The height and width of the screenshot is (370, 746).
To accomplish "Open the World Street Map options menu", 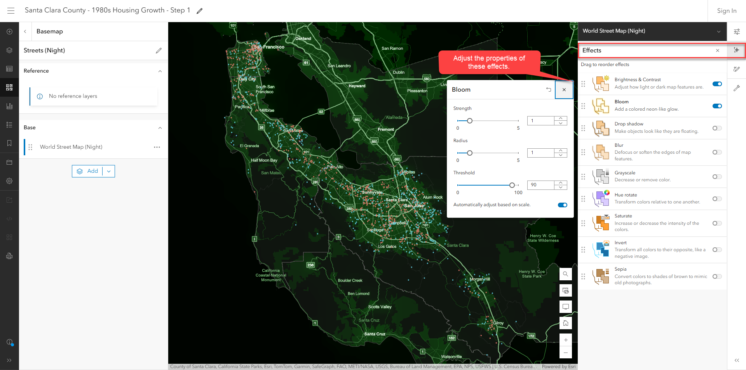I will pos(157,147).
